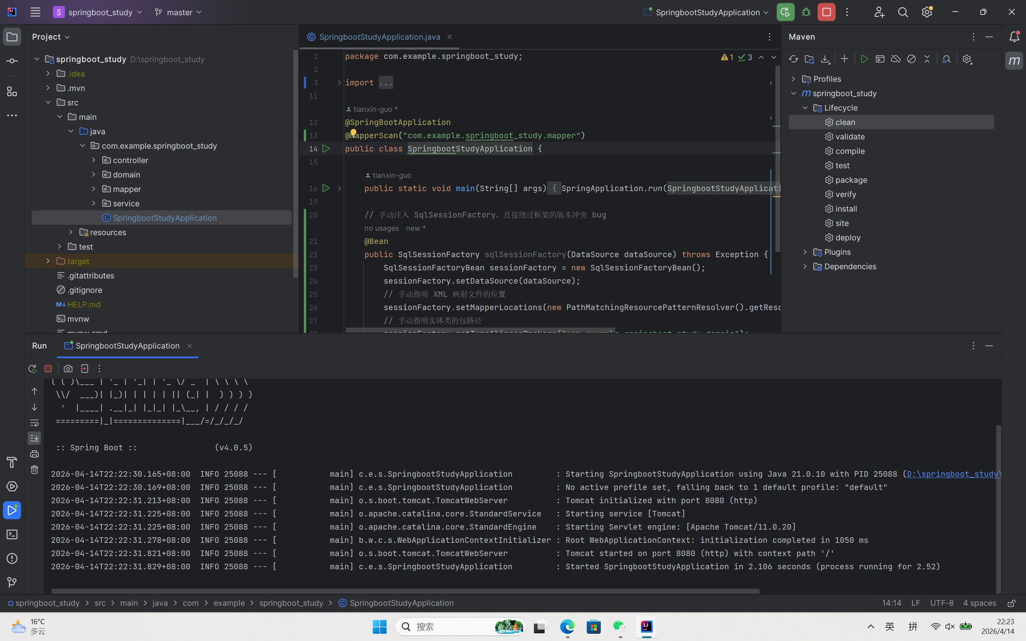Execute Maven goal icon
The image size is (1026, 641).
(880, 59)
